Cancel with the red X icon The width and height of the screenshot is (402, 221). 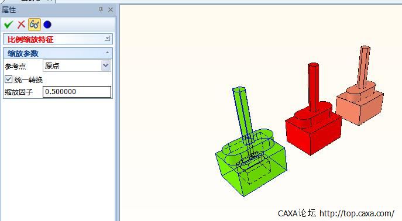click(21, 25)
